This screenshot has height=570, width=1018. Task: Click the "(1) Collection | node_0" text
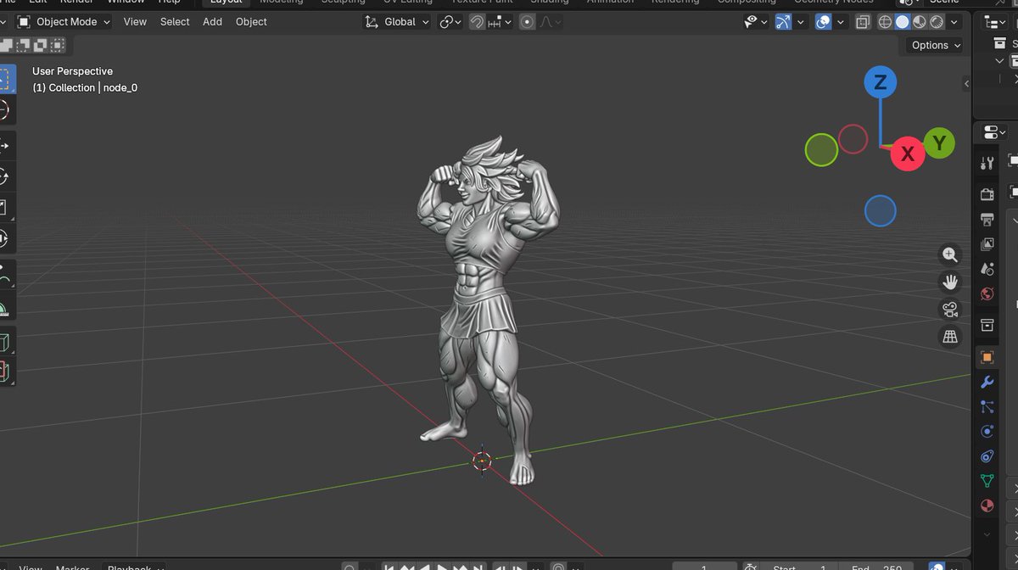[85, 87]
